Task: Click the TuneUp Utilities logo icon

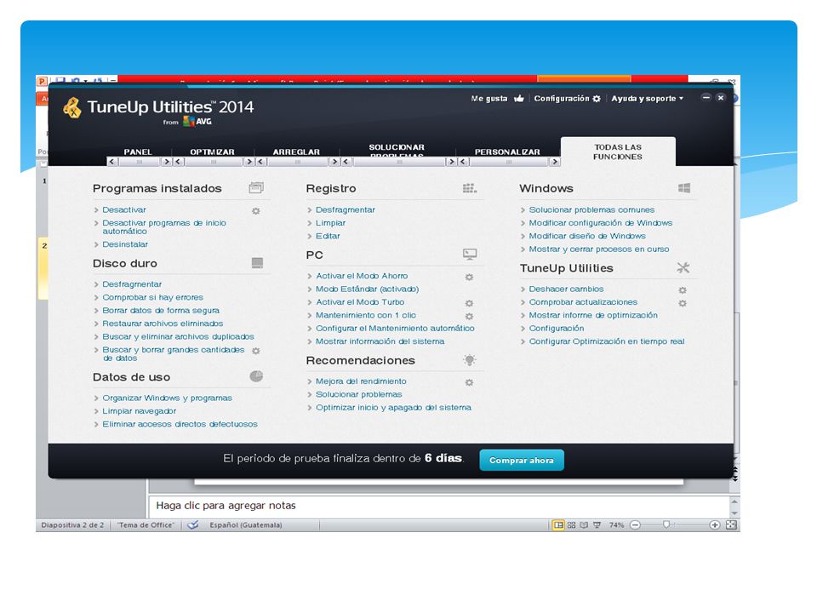Action: (x=72, y=108)
